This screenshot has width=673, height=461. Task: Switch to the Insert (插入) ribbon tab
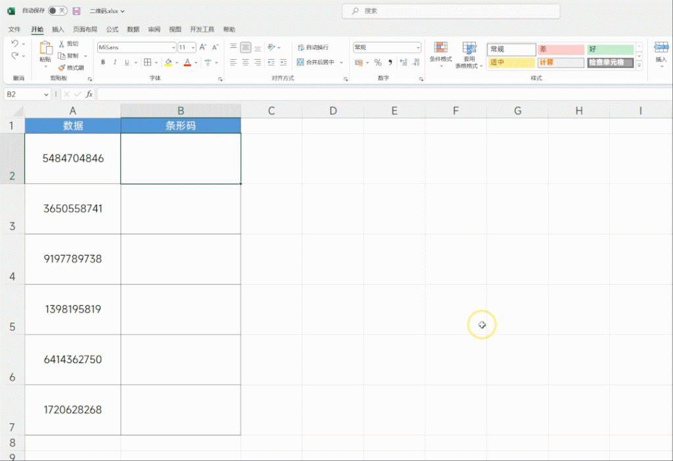tap(58, 29)
